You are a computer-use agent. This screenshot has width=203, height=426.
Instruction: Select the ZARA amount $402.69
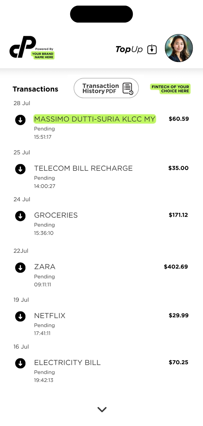click(176, 267)
